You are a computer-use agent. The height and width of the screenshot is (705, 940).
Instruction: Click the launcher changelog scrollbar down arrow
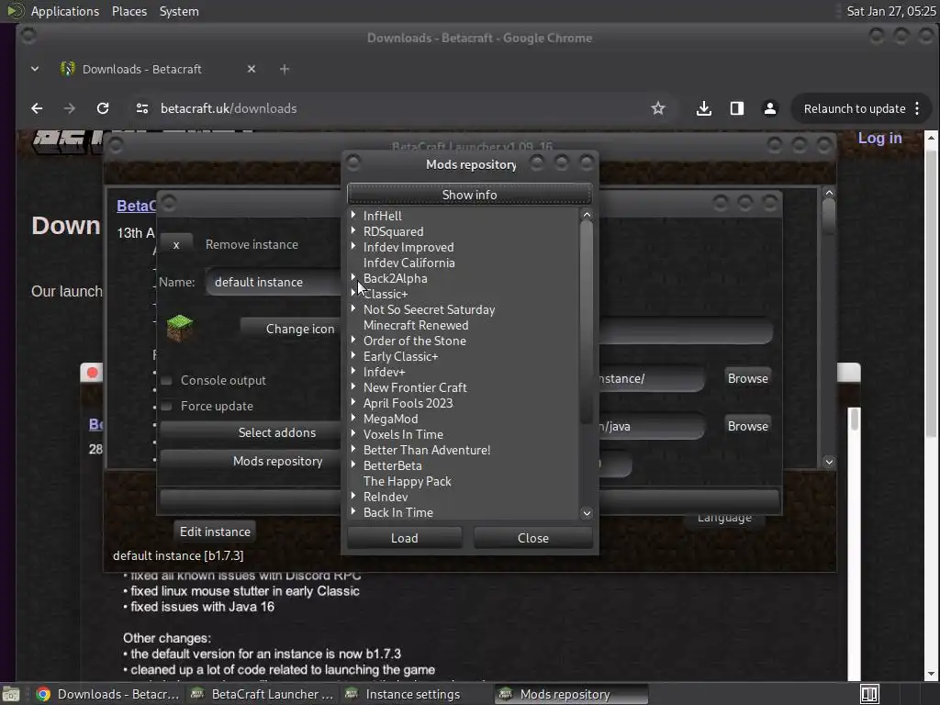(x=829, y=462)
